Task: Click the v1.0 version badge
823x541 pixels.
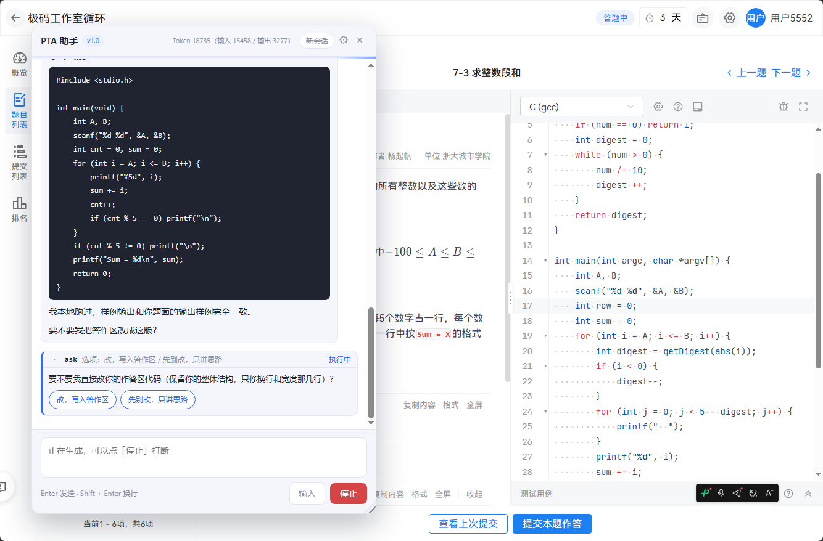Action: [x=93, y=41]
